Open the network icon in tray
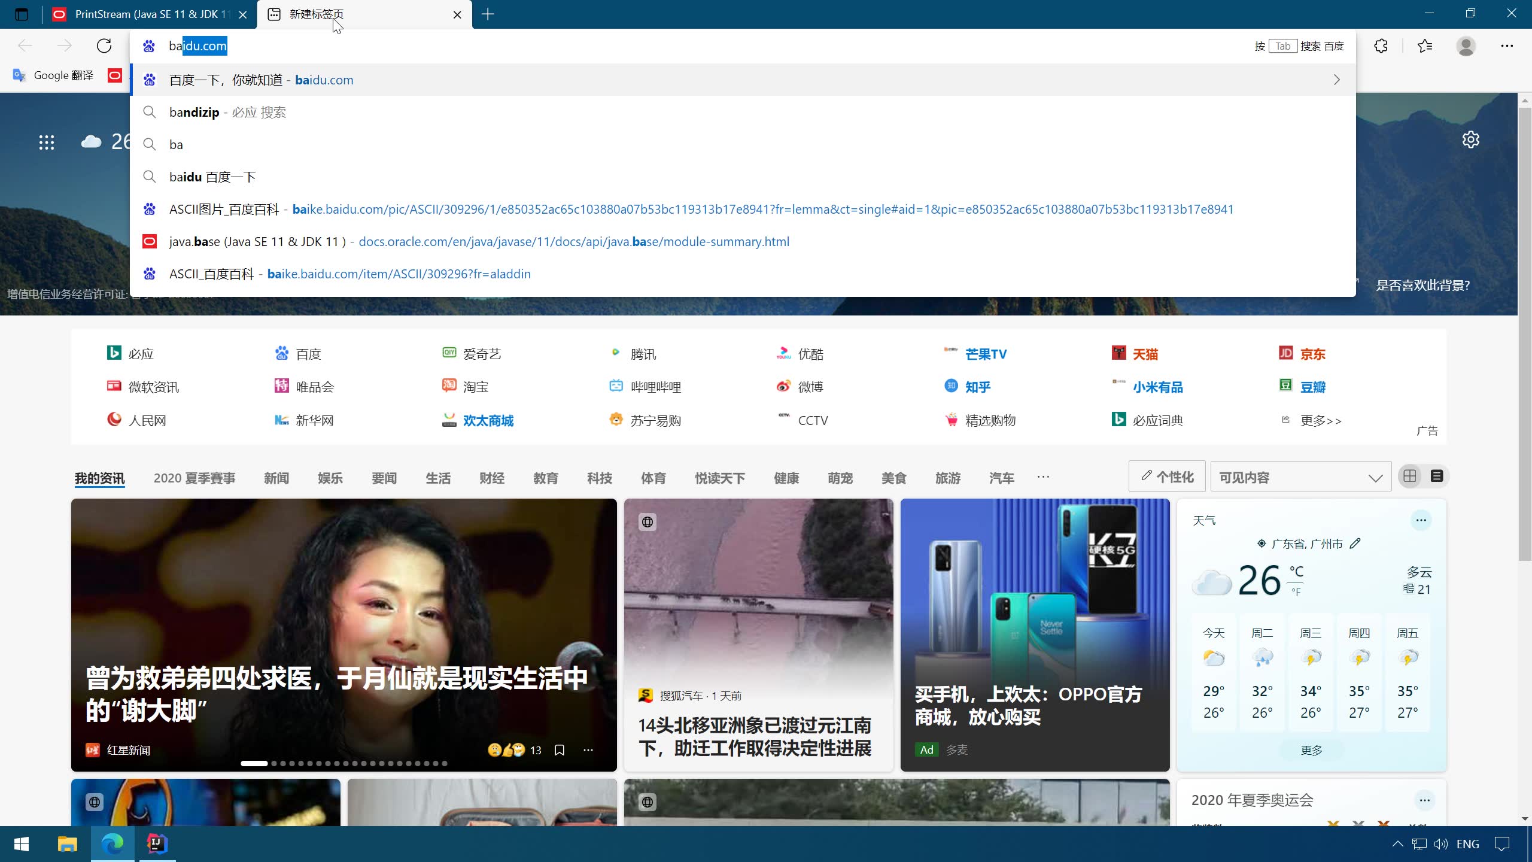The image size is (1532, 862). click(x=1419, y=844)
